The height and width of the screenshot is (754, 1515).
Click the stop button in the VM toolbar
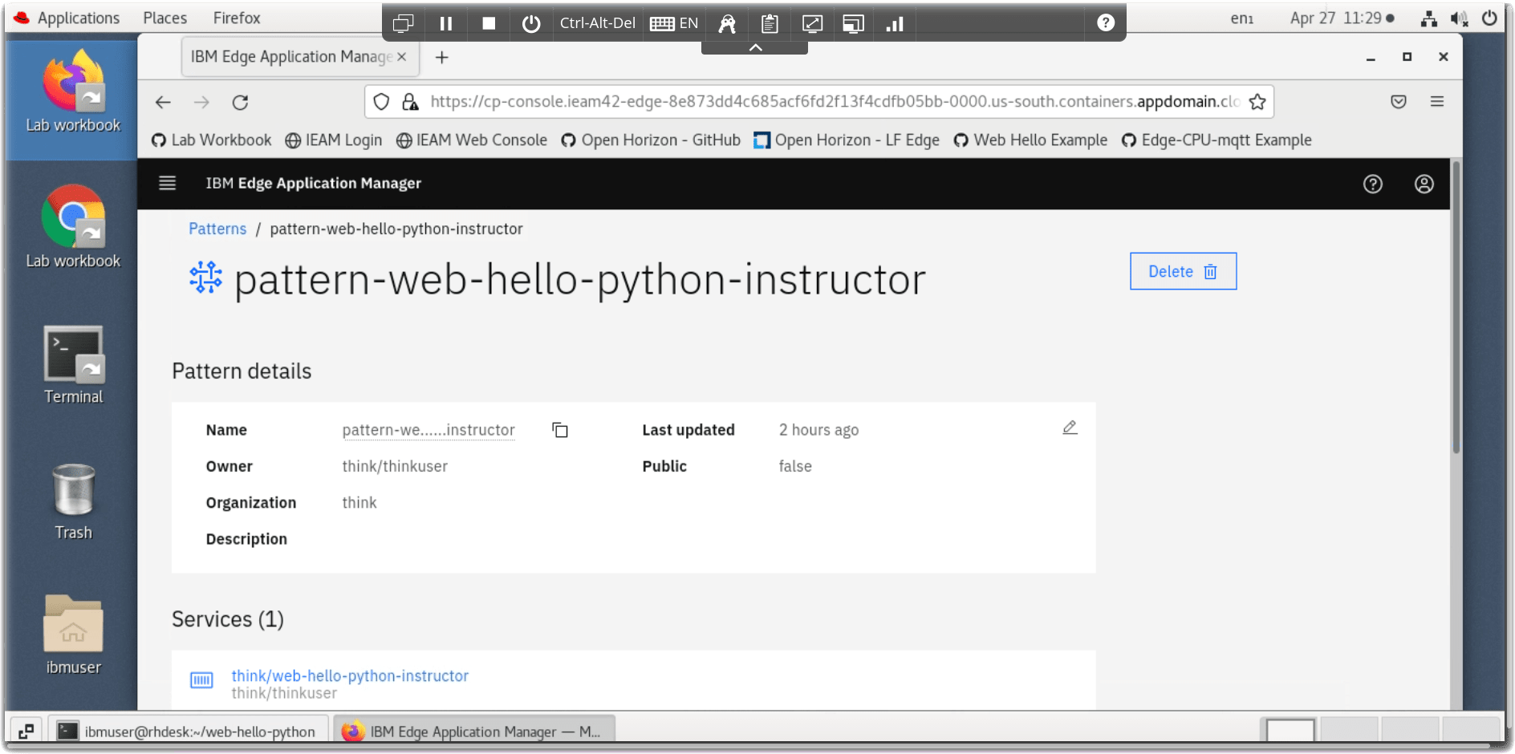tap(489, 23)
